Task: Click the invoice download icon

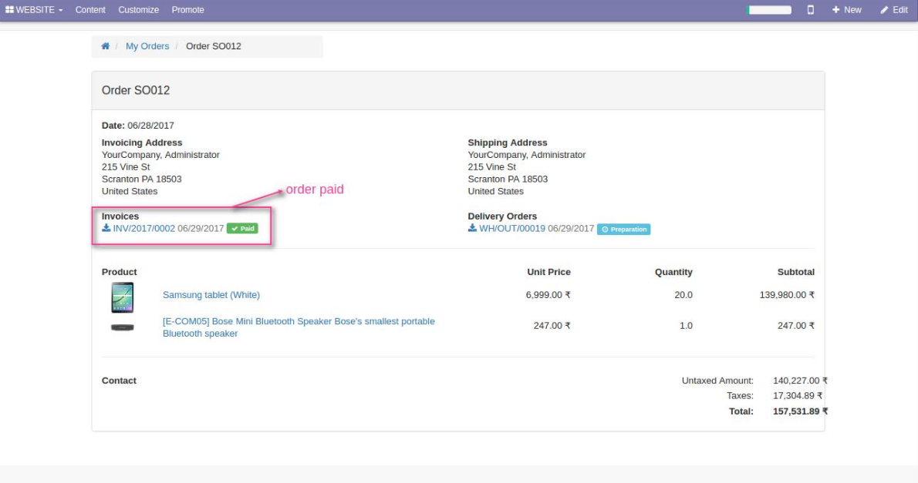Action: (106, 229)
